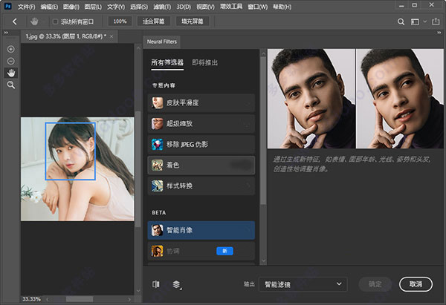Open the 帮助(H) menu
The image size is (446, 305).
282,7
